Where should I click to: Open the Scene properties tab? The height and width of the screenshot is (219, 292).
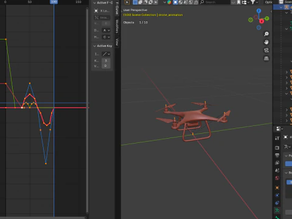tap(277, 170)
